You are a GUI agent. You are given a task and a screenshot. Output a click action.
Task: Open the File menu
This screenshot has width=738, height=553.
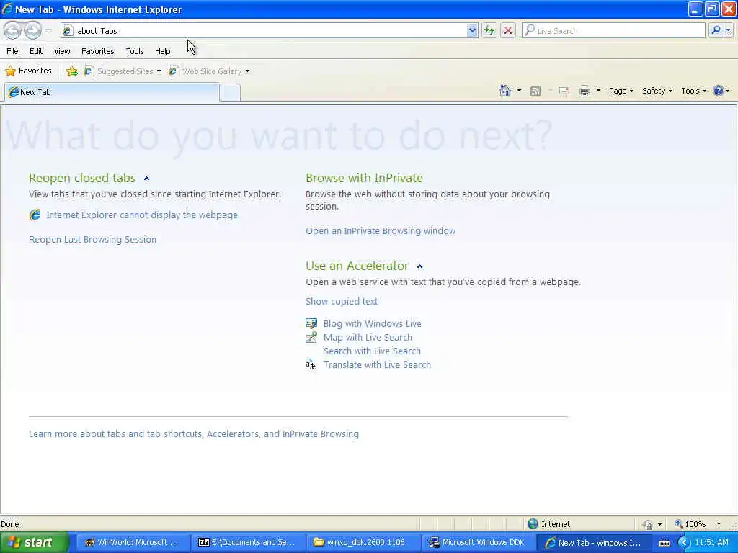[12, 51]
